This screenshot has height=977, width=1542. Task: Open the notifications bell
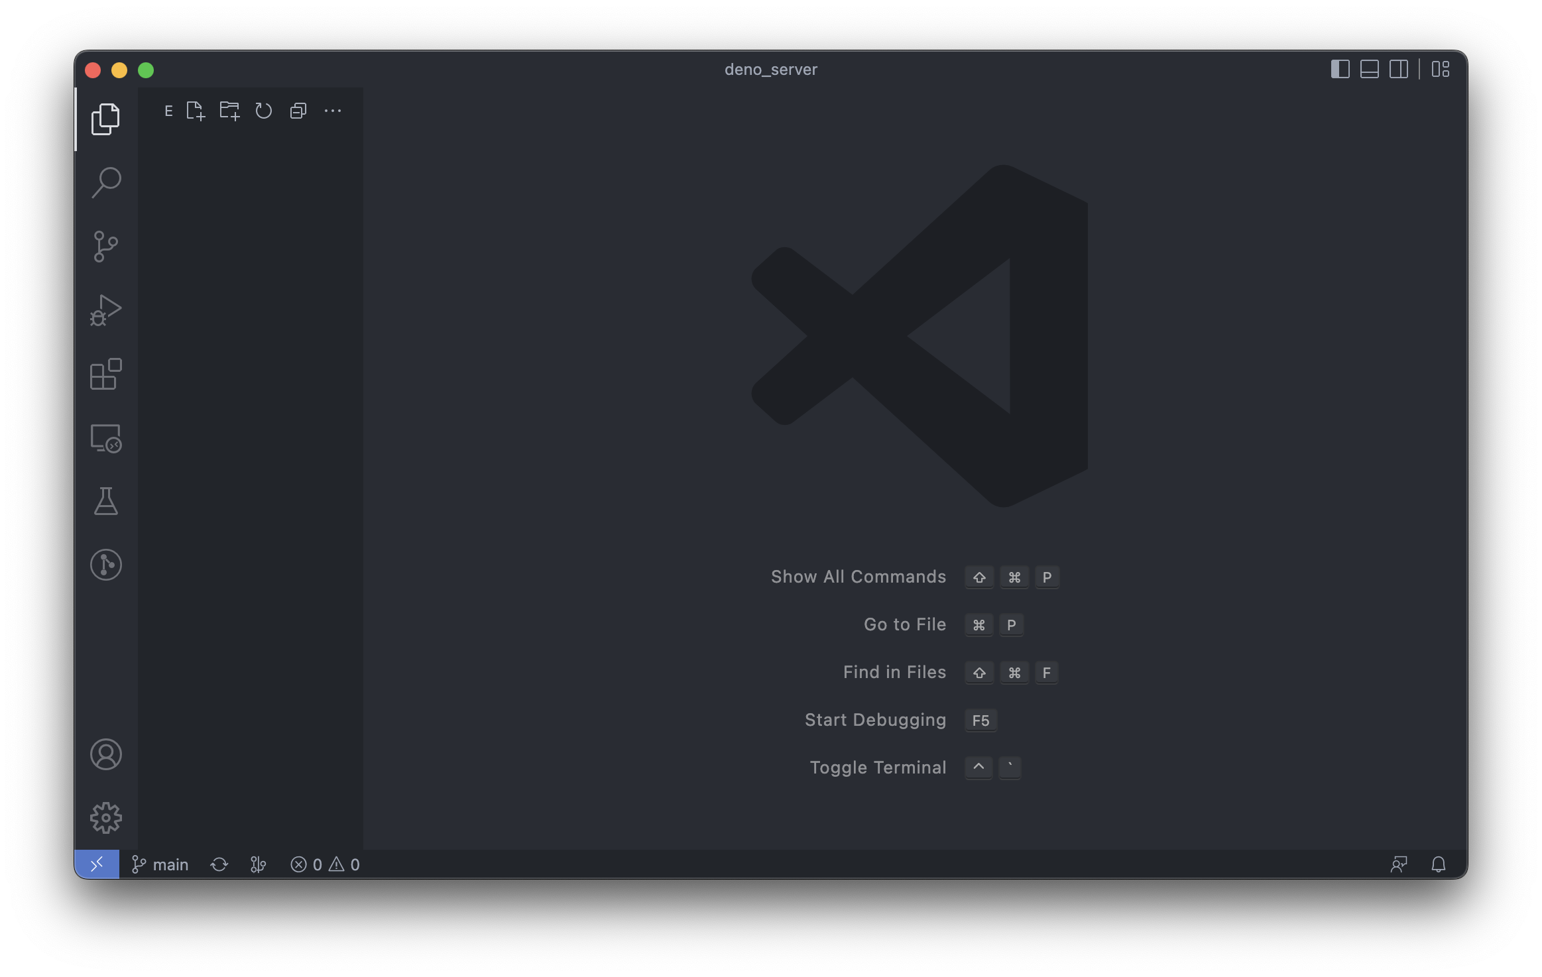coord(1438,864)
